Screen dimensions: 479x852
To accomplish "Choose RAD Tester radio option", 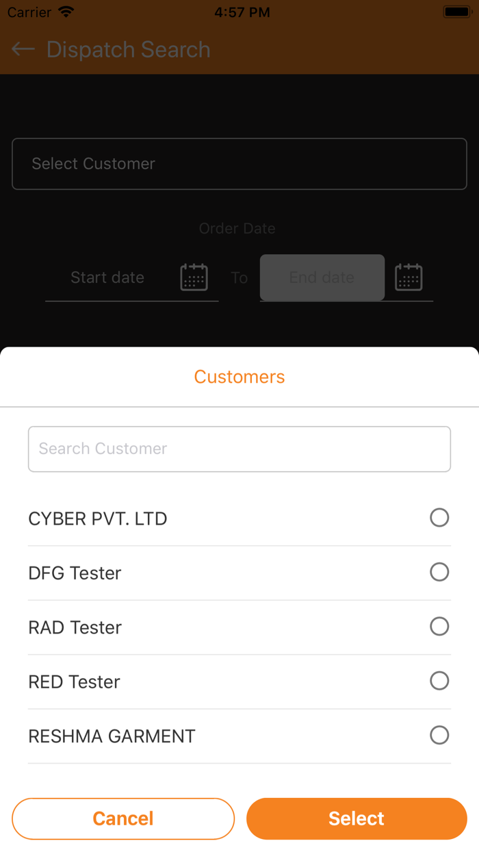I will tap(439, 626).
